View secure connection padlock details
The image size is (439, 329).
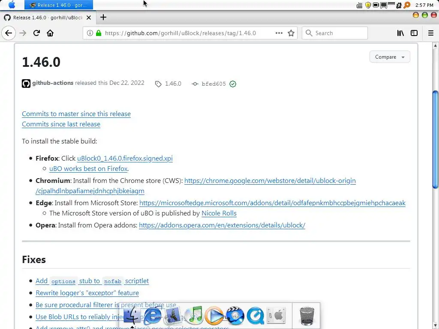(x=99, y=33)
